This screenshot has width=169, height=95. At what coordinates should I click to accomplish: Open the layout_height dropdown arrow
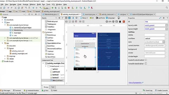click(x=167, y=29)
